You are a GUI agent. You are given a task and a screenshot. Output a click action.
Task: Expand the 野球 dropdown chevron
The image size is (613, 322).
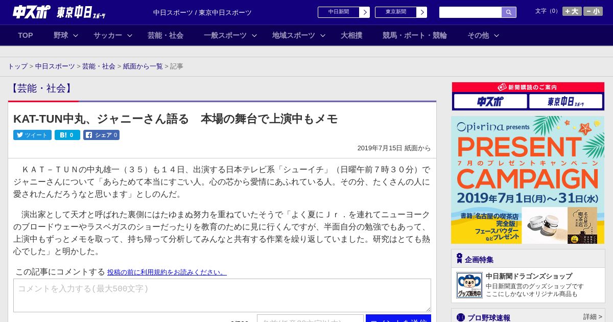click(76, 35)
